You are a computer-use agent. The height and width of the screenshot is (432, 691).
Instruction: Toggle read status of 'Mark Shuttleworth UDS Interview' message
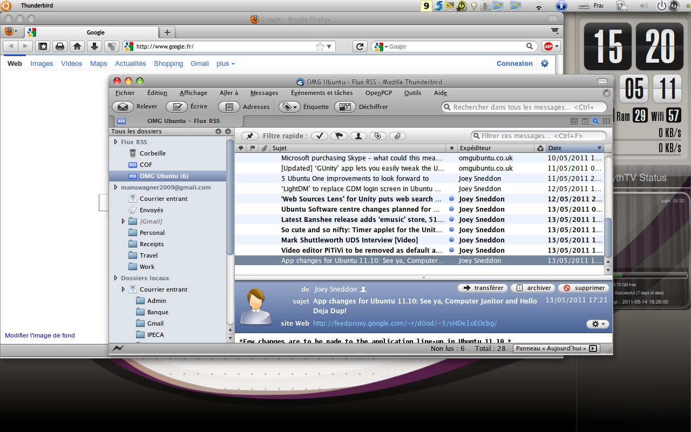pyautogui.click(x=452, y=240)
